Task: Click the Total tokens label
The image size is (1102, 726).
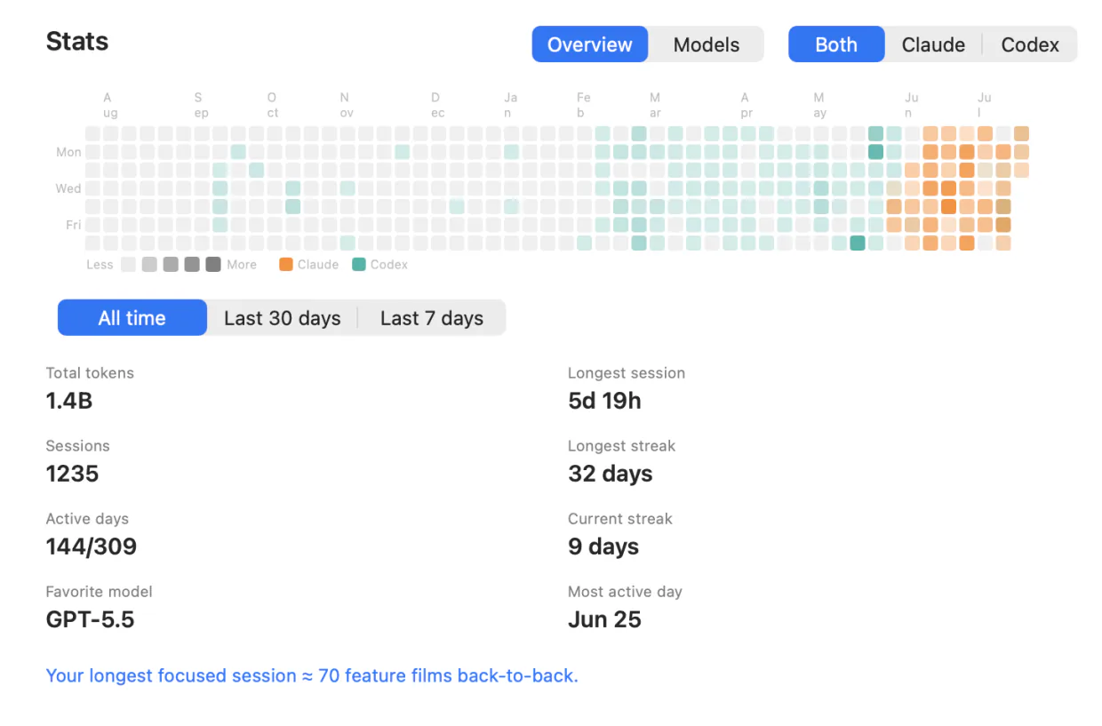Action: (90, 373)
